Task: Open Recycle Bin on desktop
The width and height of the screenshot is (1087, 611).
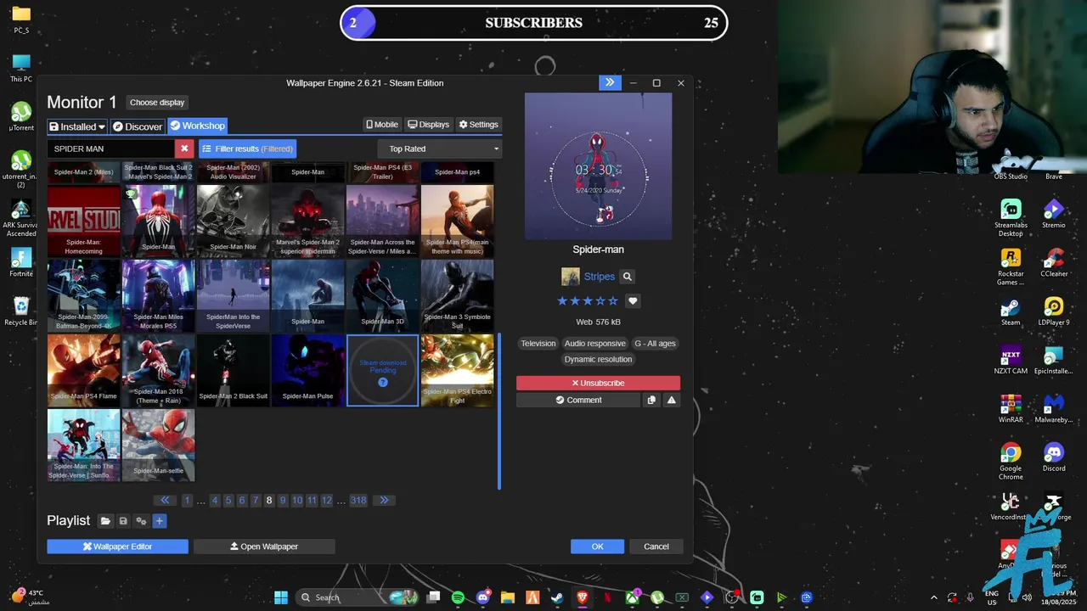Action: (21, 311)
